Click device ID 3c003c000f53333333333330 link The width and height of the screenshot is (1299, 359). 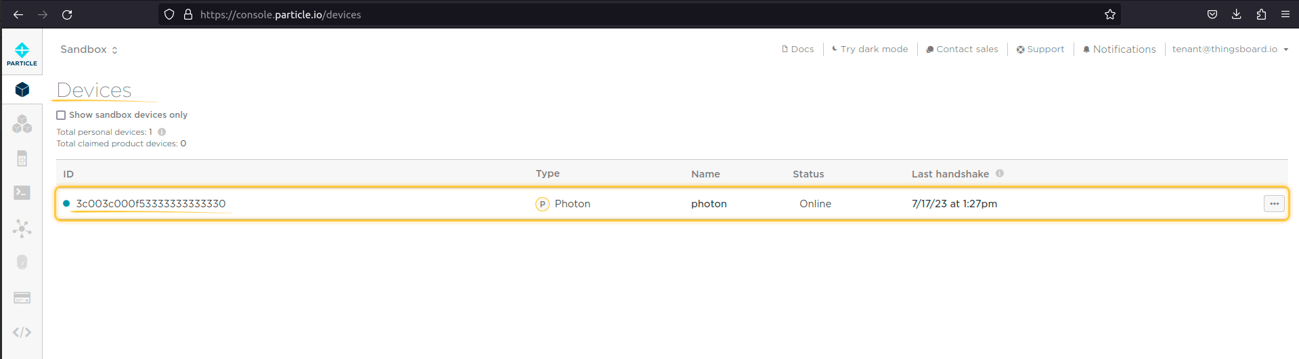coord(150,204)
